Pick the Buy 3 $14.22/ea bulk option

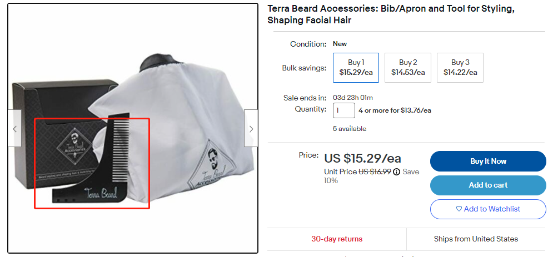coord(460,68)
